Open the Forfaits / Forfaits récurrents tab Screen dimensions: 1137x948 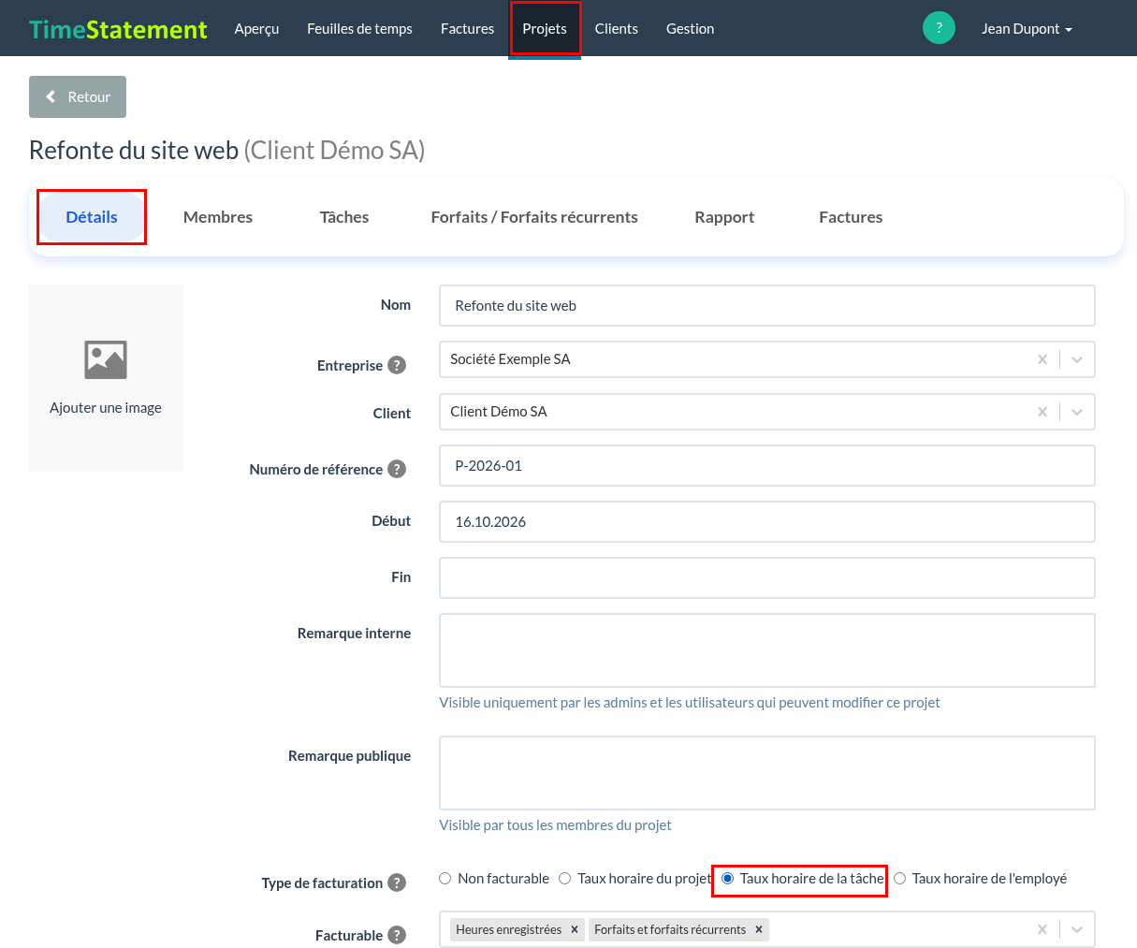tap(534, 217)
